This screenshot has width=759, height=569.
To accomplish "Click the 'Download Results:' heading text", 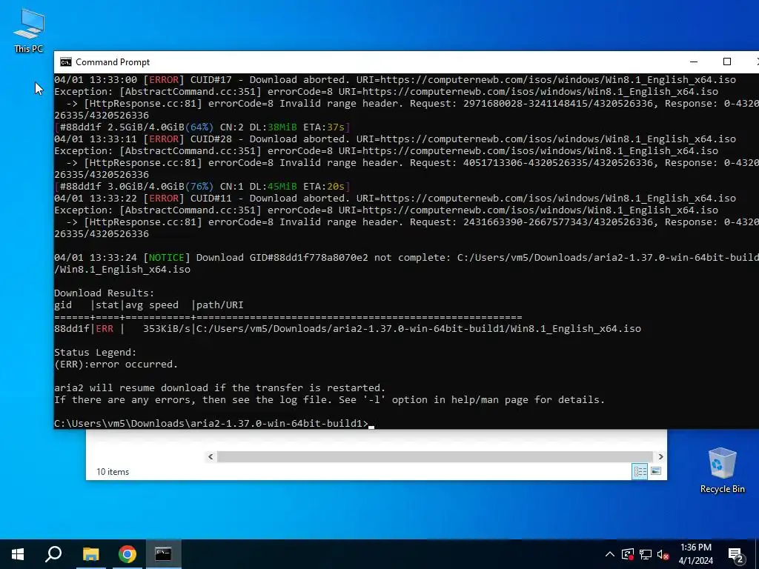I will 104,293.
